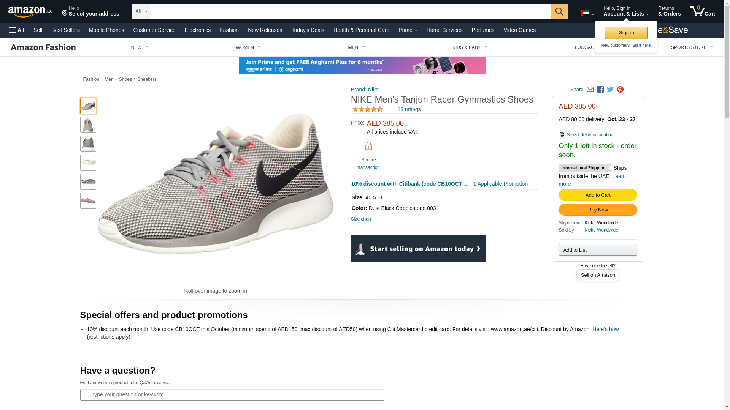The height and width of the screenshot is (410, 730).
Task: Select the second shoe thumbnail image
Action: (88, 125)
